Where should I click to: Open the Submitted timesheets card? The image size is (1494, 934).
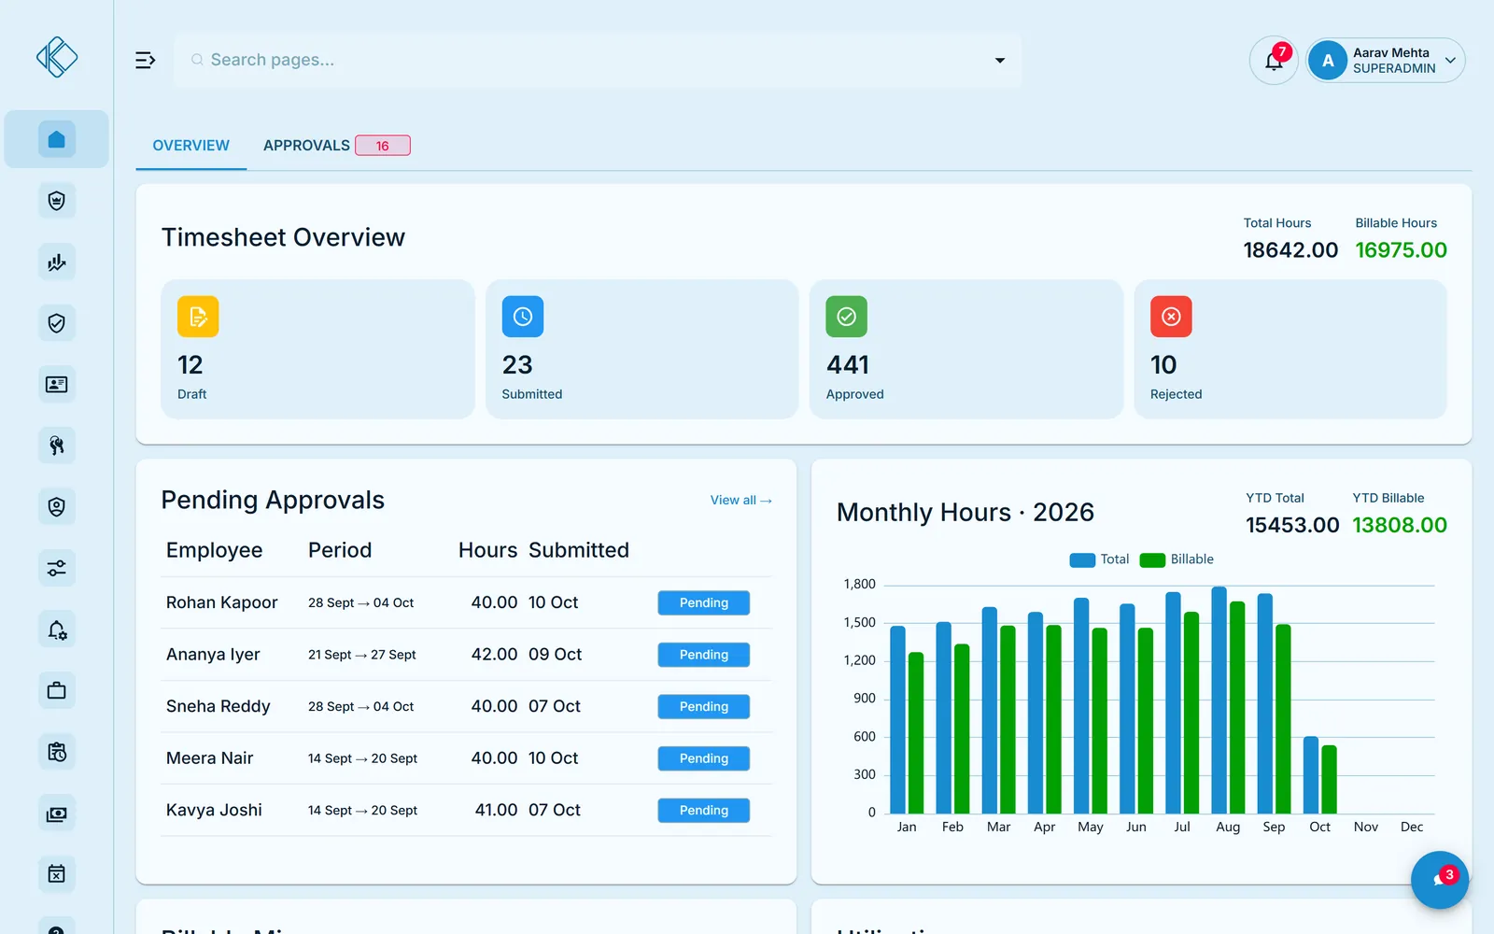tap(642, 349)
